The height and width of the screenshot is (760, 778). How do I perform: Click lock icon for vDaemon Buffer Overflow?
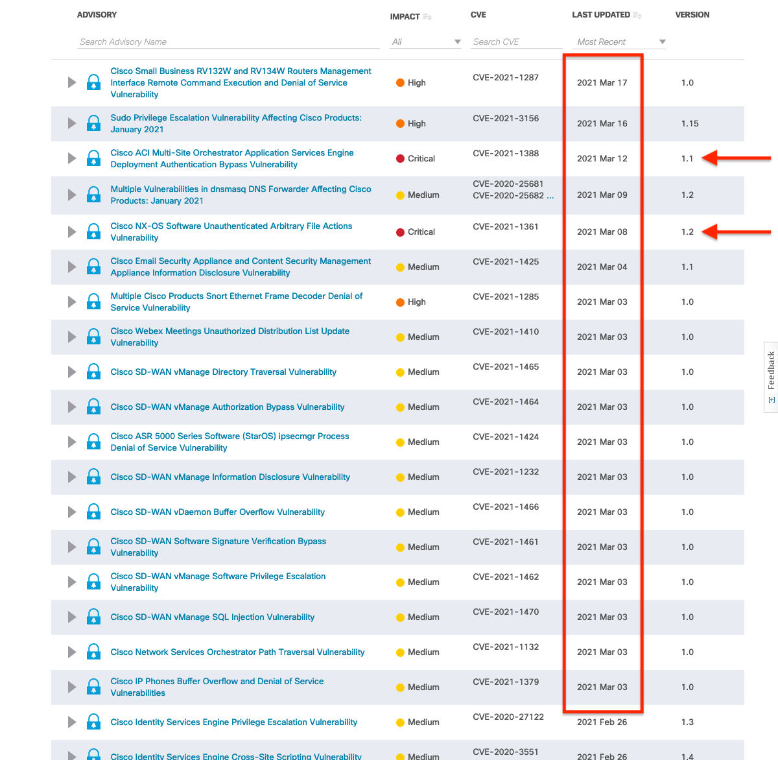94,512
